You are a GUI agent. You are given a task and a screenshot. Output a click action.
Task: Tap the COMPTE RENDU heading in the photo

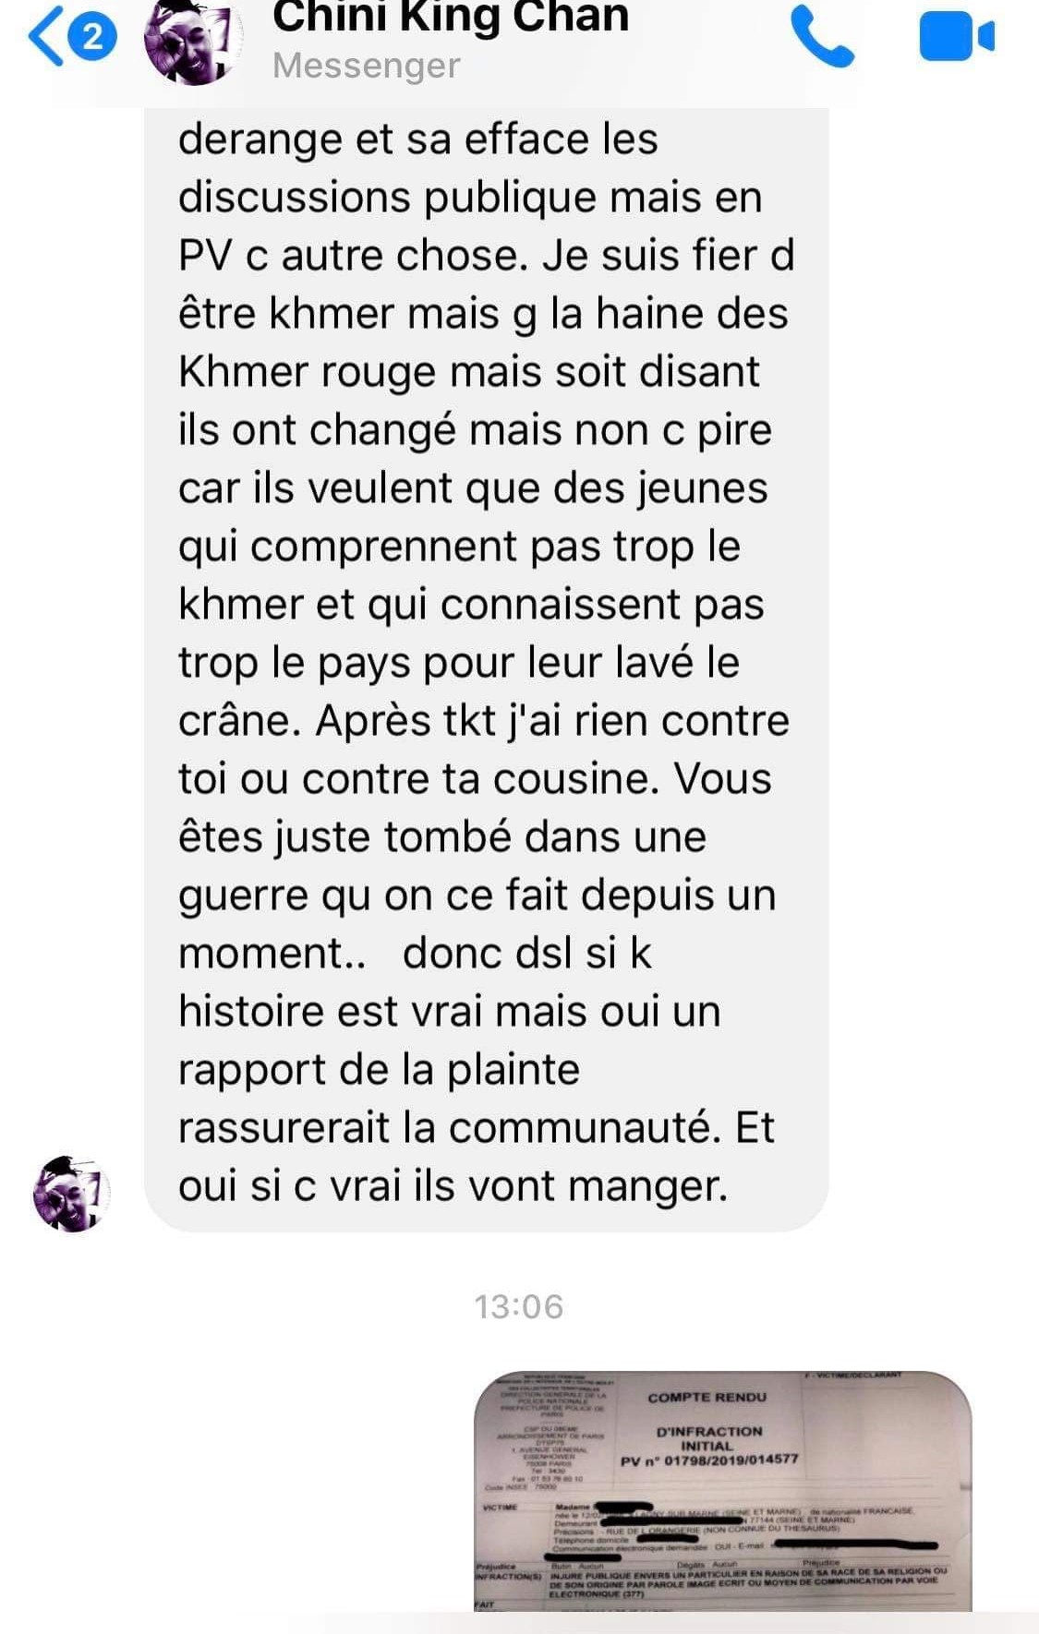point(707,1398)
